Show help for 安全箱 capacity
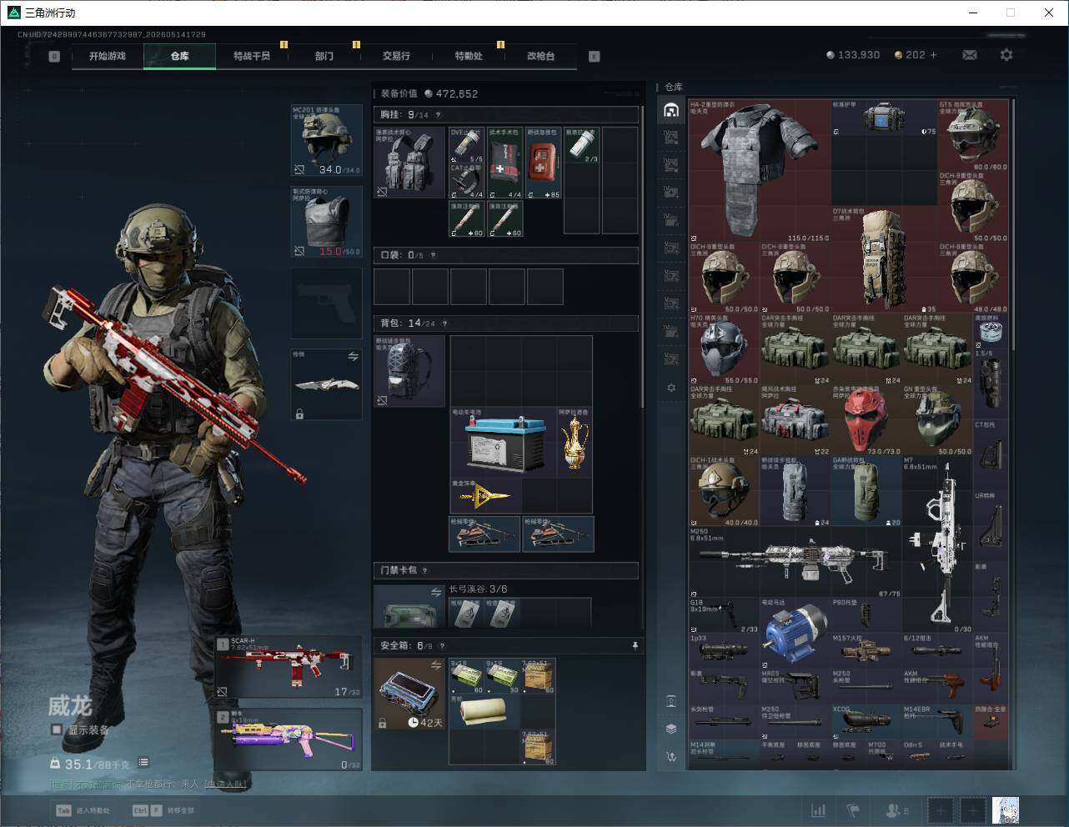This screenshot has width=1069, height=827. 442,645
